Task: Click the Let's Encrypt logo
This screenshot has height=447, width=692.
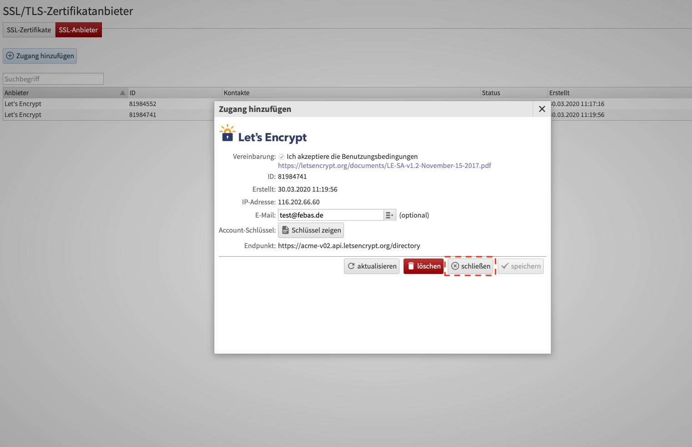Action: point(263,134)
